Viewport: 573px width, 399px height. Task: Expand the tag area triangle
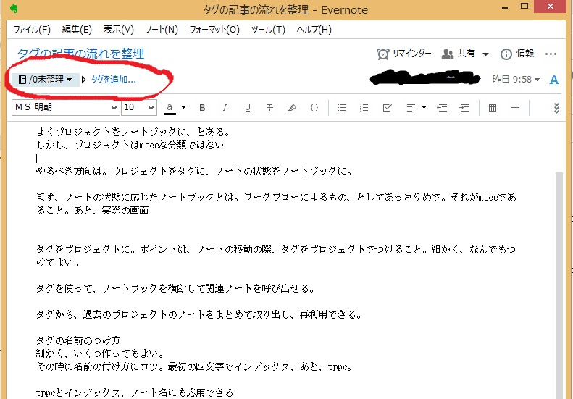coord(84,79)
